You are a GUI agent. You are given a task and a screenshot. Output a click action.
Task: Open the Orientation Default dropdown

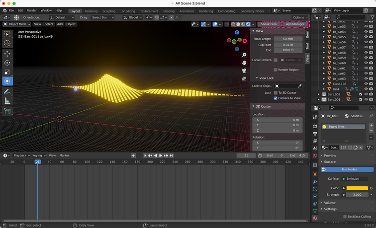pyautogui.click(x=62, y=17)
